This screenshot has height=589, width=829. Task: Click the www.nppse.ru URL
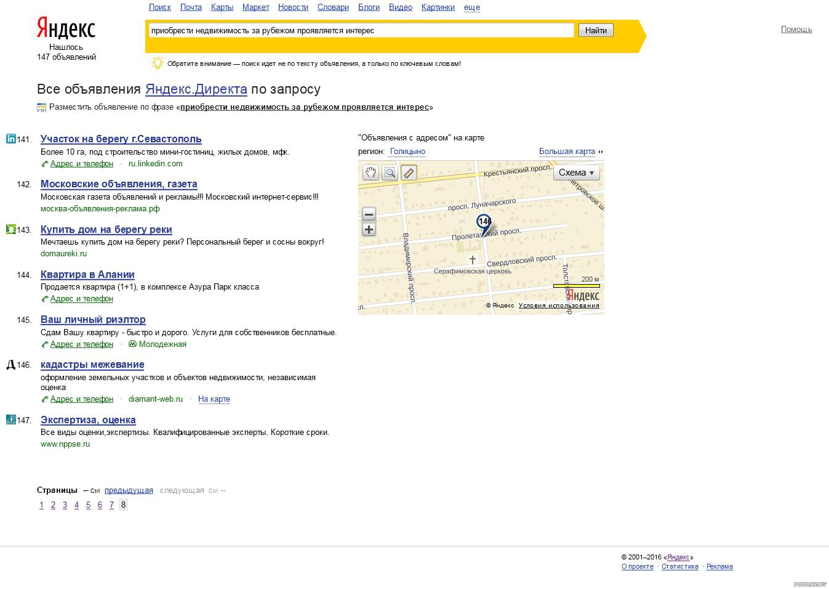(65, 444)
